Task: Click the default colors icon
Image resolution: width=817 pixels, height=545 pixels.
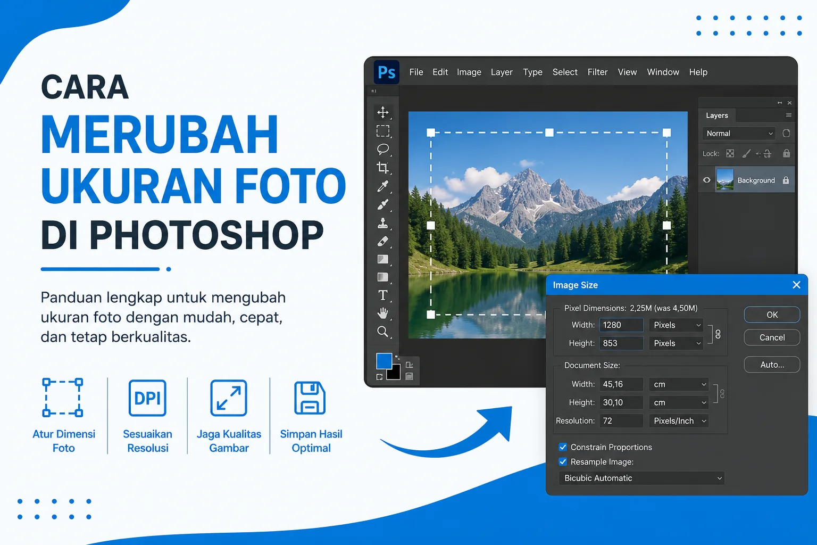Action: click(x=379, y=377)
